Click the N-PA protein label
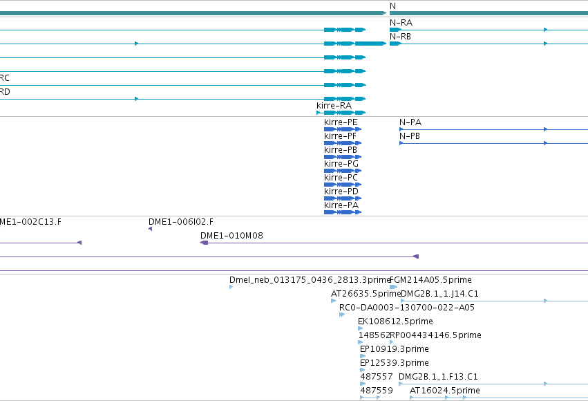 coord(410,122)
